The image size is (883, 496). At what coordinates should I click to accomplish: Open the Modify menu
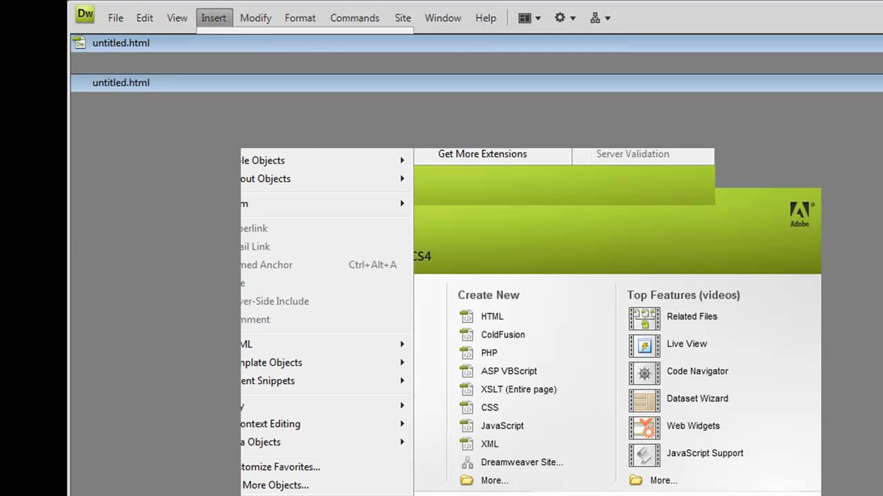(255, 18)
